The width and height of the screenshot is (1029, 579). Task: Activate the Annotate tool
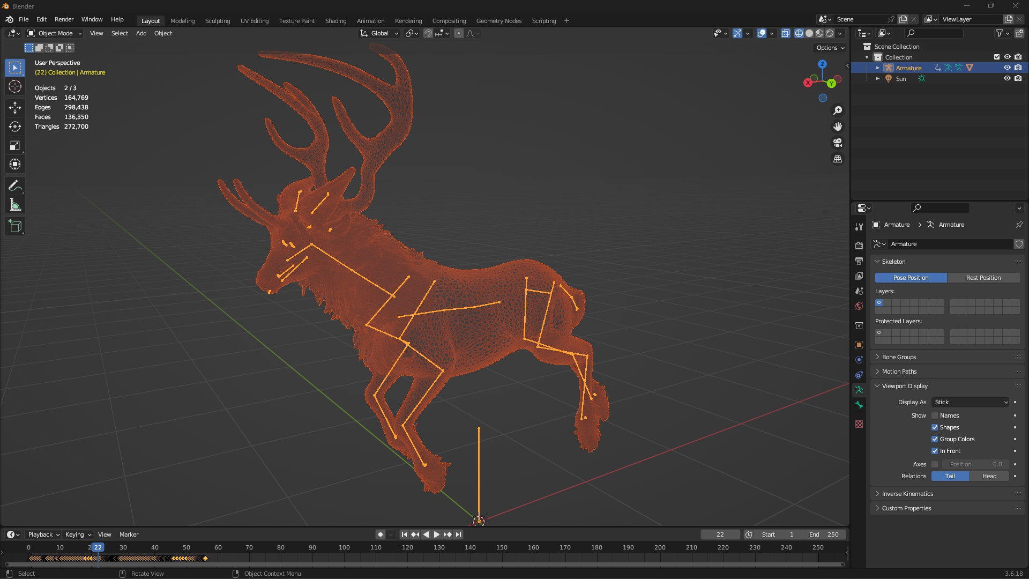point(15,186)
